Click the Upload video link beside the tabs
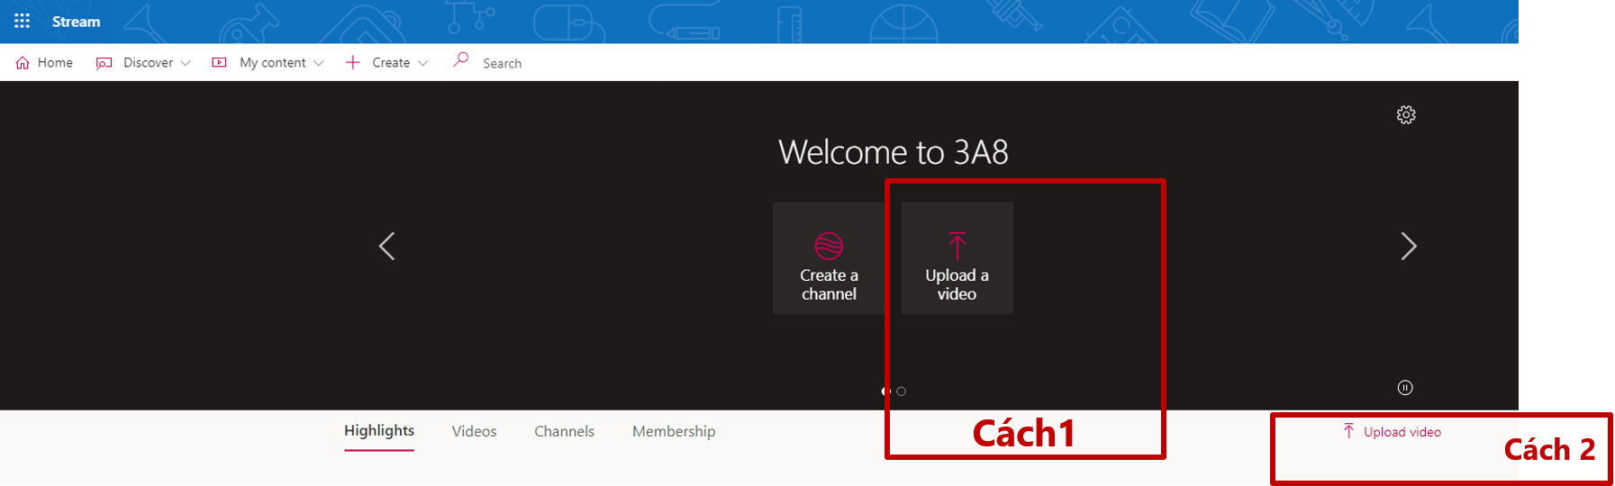 click(1393, 432)
